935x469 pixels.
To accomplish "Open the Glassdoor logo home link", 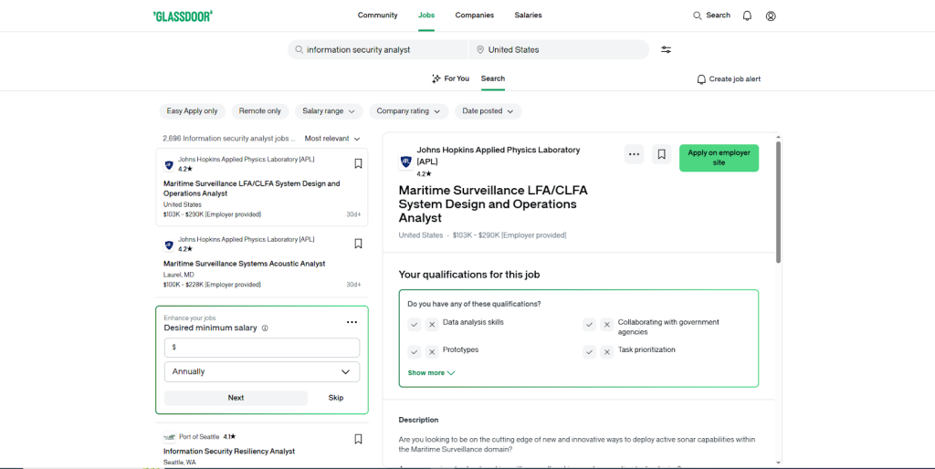I will 183,16.
